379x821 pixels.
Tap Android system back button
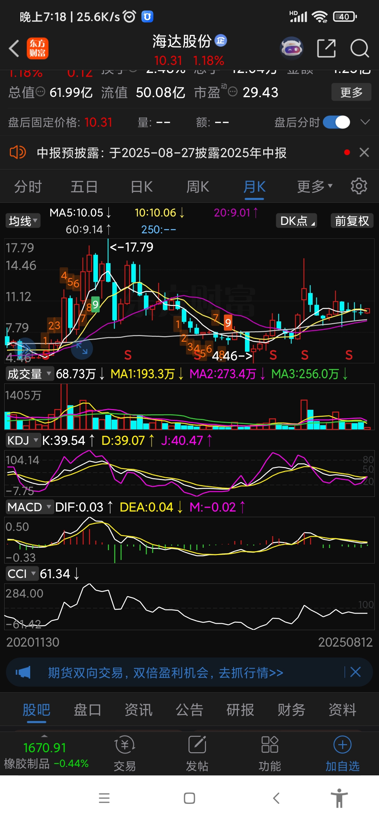point(276,798)
